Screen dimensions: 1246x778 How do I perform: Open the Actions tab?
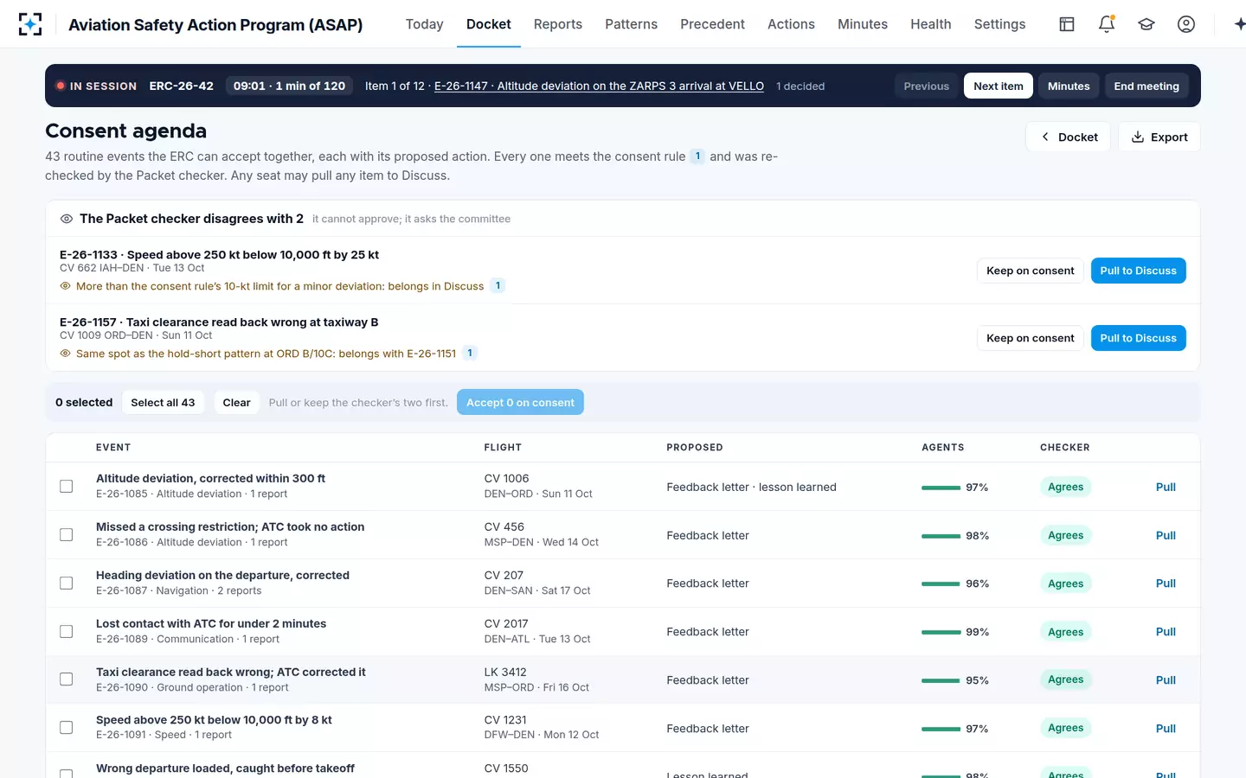pos(791,24)
